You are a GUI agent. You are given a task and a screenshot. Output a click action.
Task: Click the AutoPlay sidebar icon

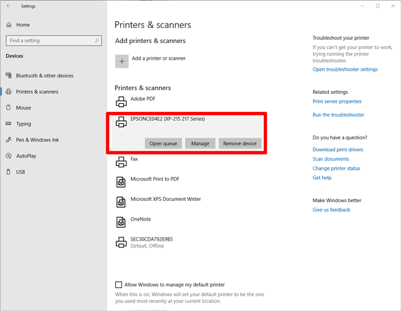click(x=9, y=155)
